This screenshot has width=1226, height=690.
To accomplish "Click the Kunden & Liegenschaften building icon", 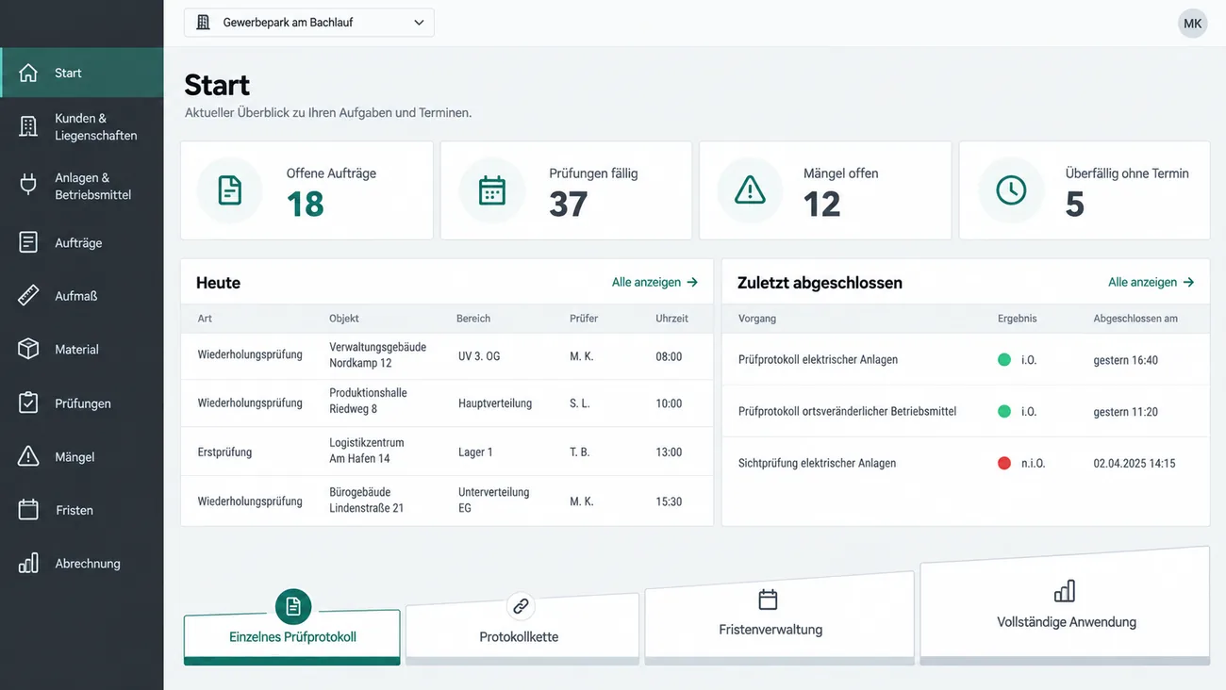I will pos(28,126).
